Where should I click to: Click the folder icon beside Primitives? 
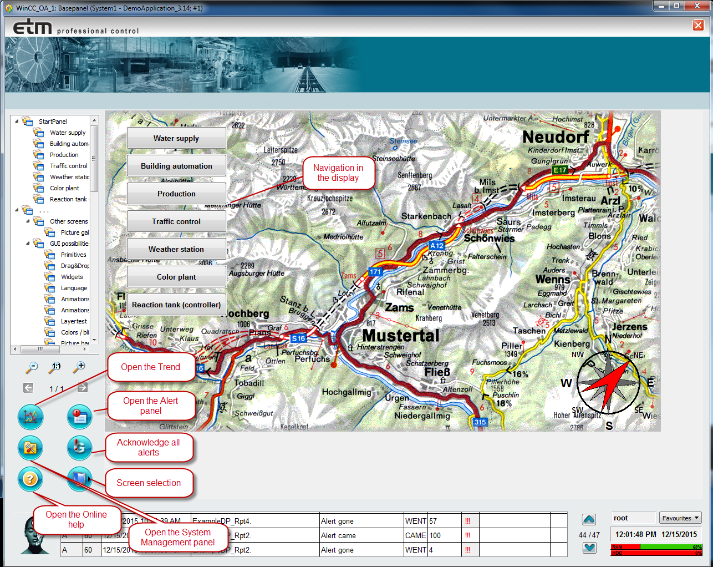(x=50, y=255)
